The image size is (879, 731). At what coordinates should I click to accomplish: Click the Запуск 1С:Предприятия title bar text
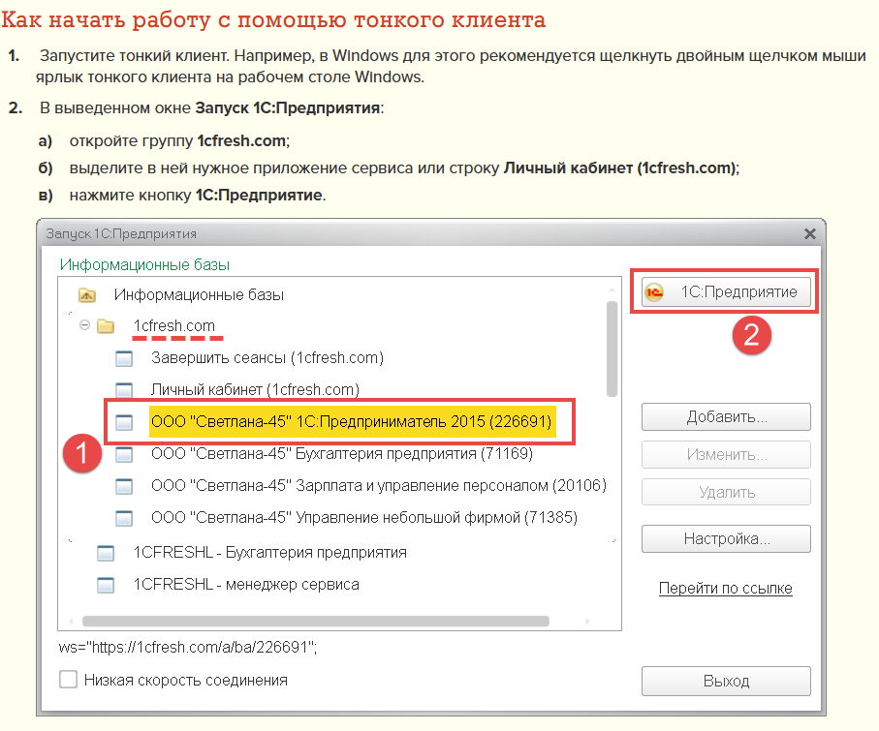121,233
